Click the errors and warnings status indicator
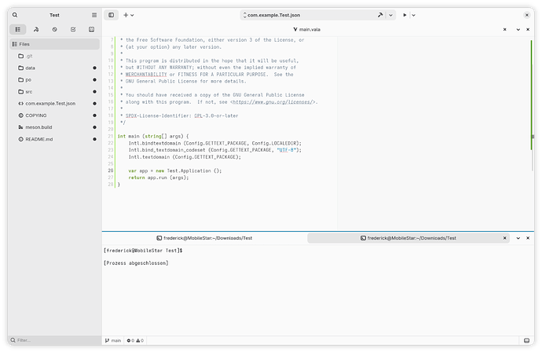Screen dimensions: 542x352 tap(137, 340)
